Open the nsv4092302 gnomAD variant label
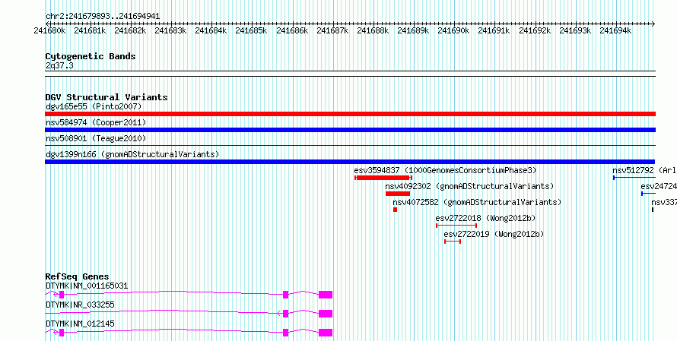677x341 pixels. point(470,186)
